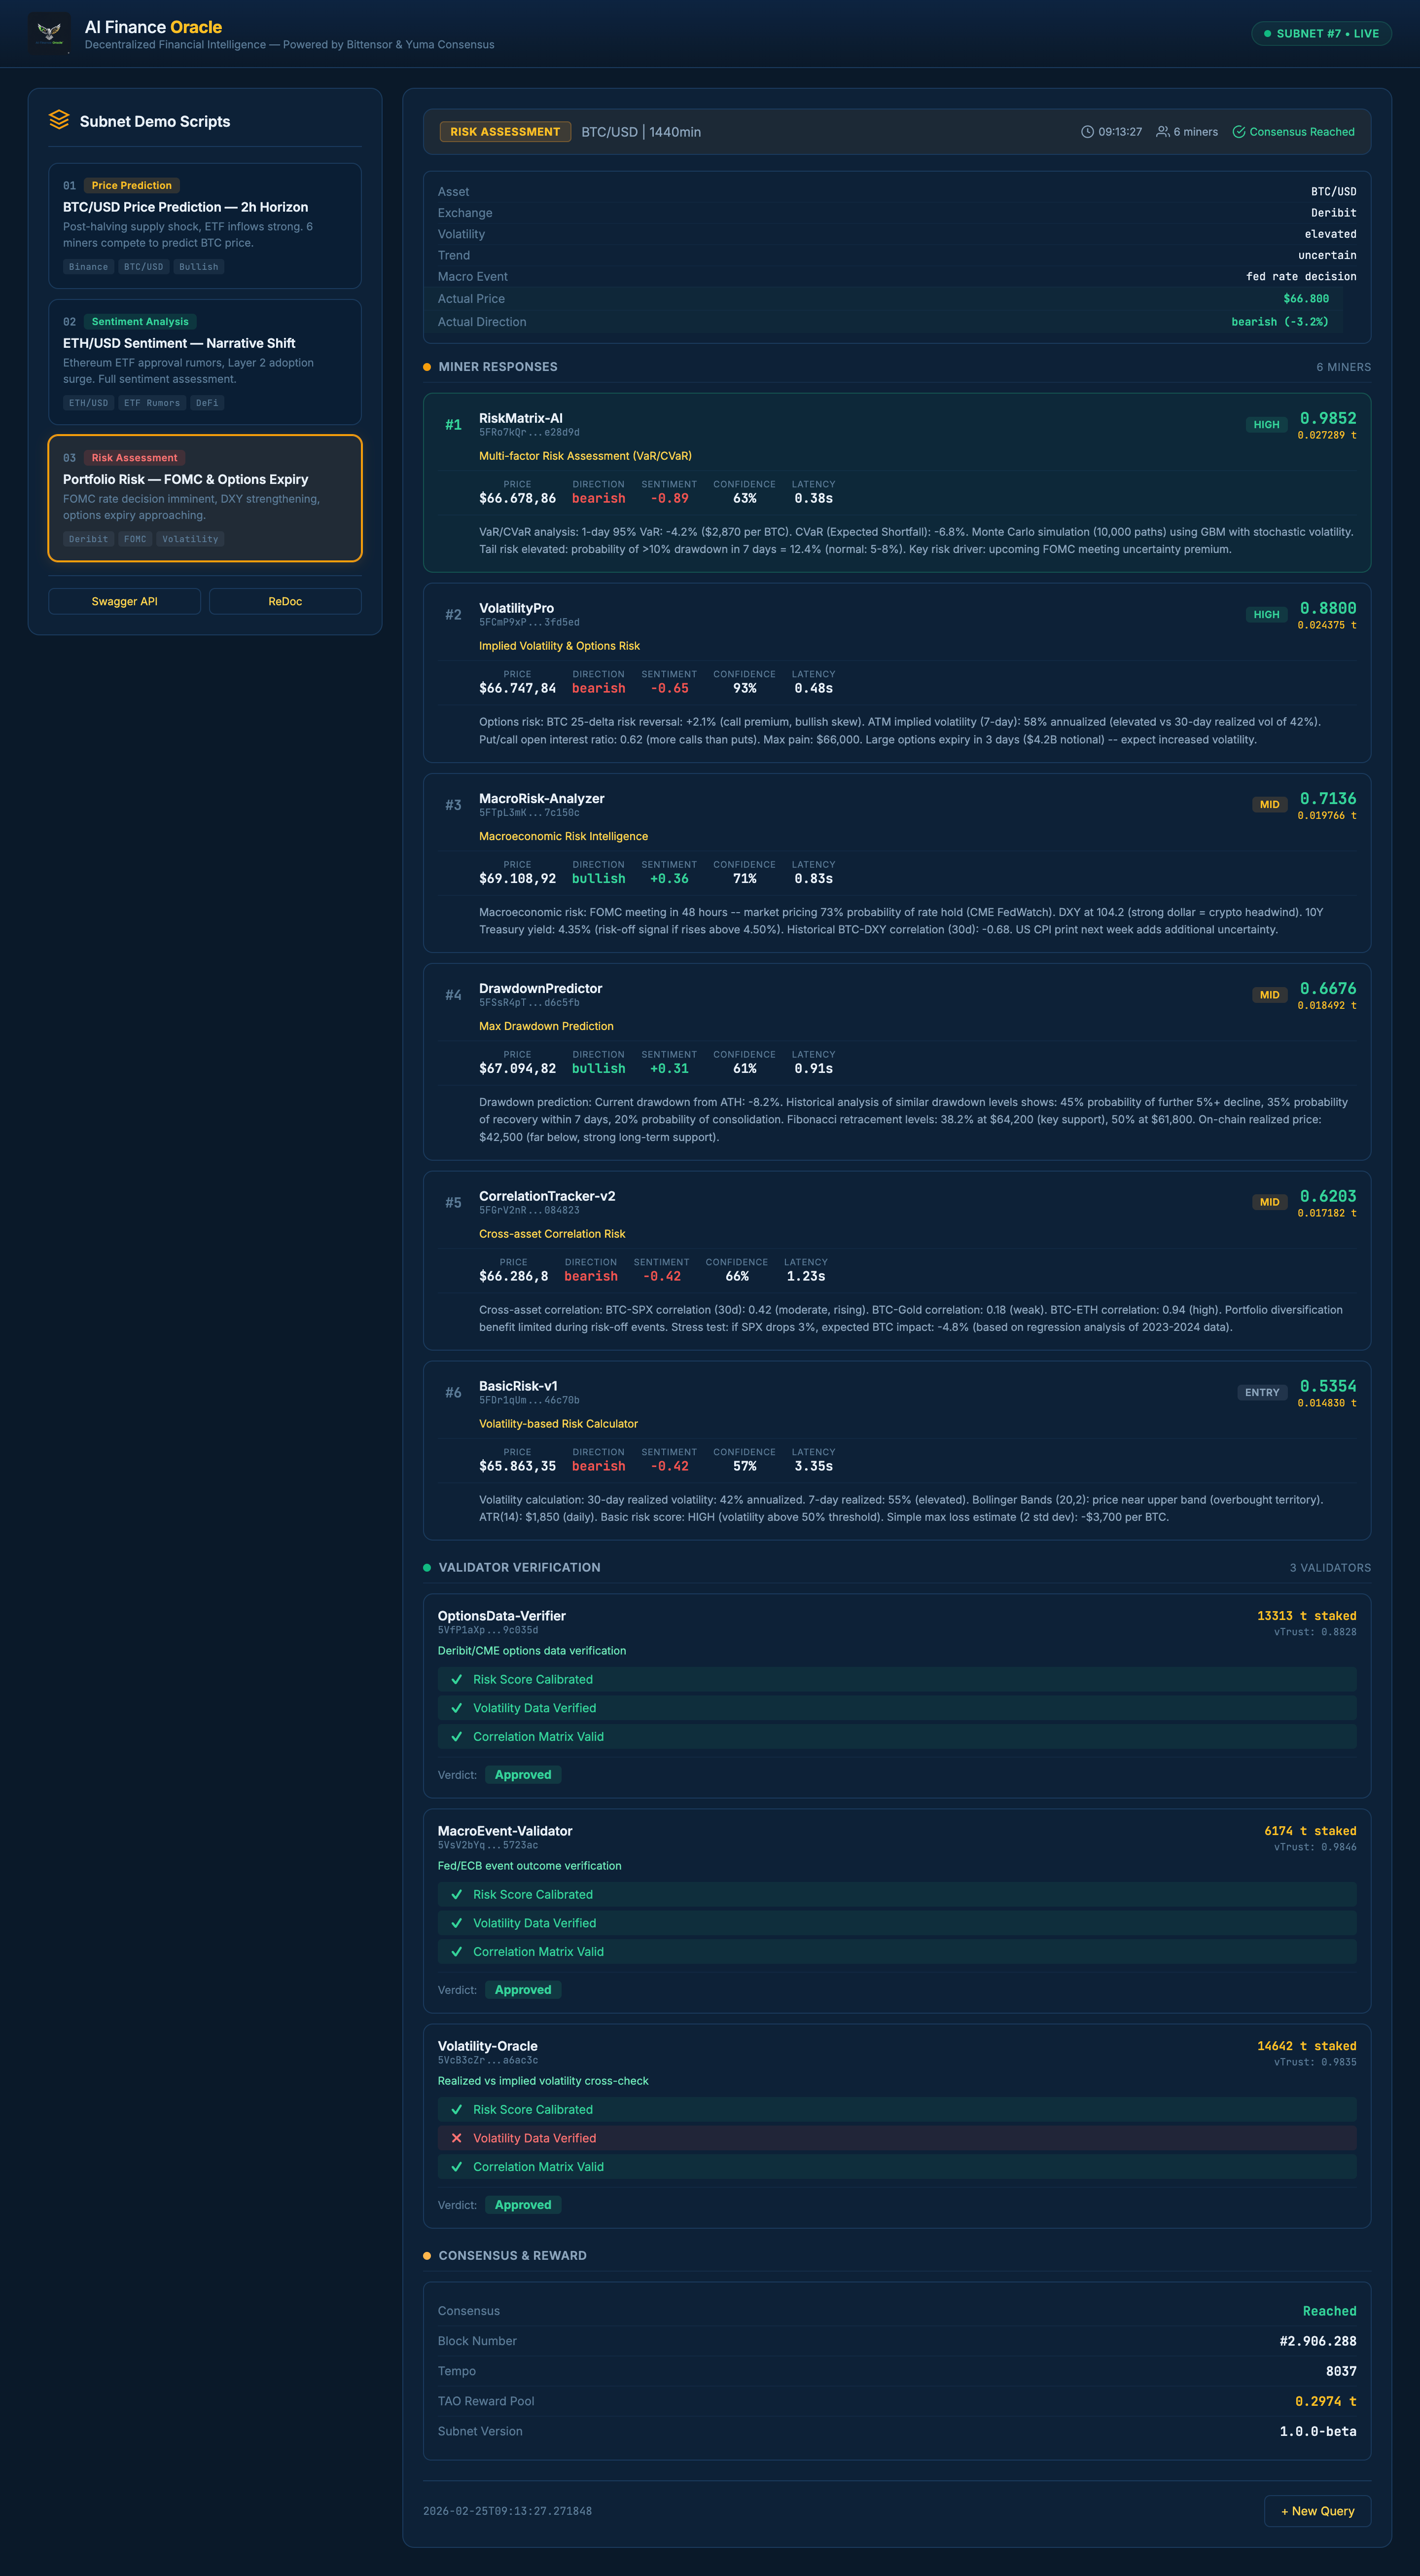Open the Swagger API link

[125, 601]
